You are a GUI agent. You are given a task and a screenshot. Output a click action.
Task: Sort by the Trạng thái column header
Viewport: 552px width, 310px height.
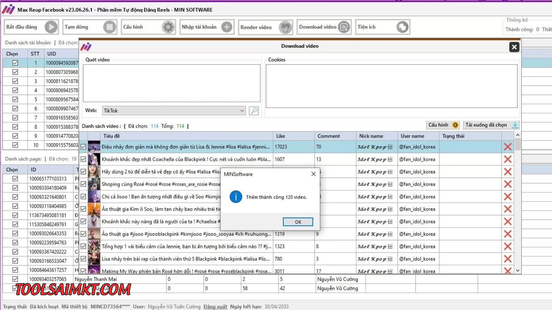pyautogui.click(x=470, y=136)
